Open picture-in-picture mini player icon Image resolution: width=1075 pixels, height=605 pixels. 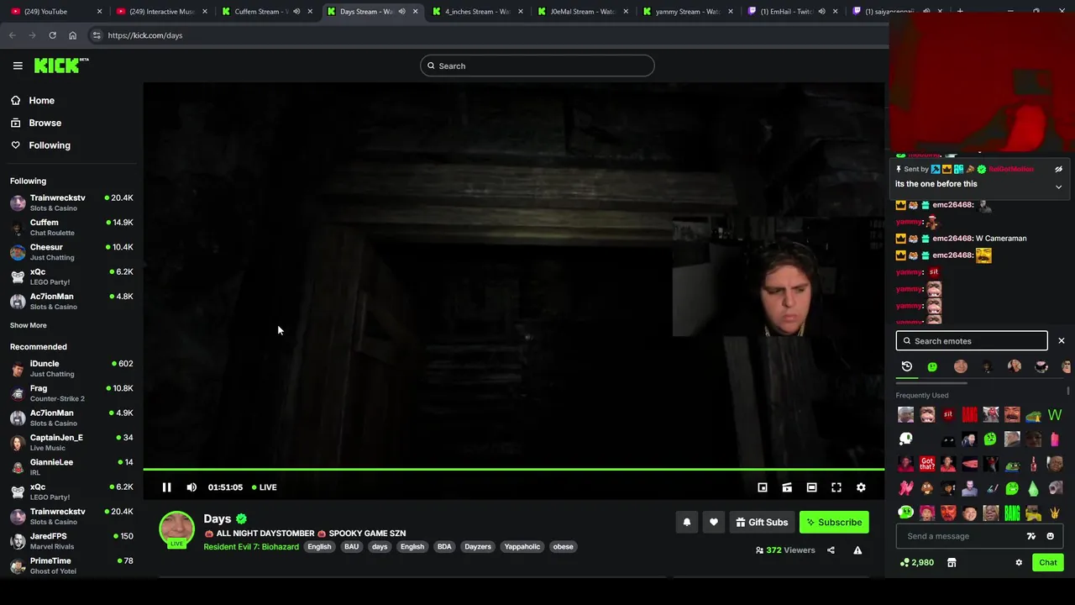click(x=763, y=487)
